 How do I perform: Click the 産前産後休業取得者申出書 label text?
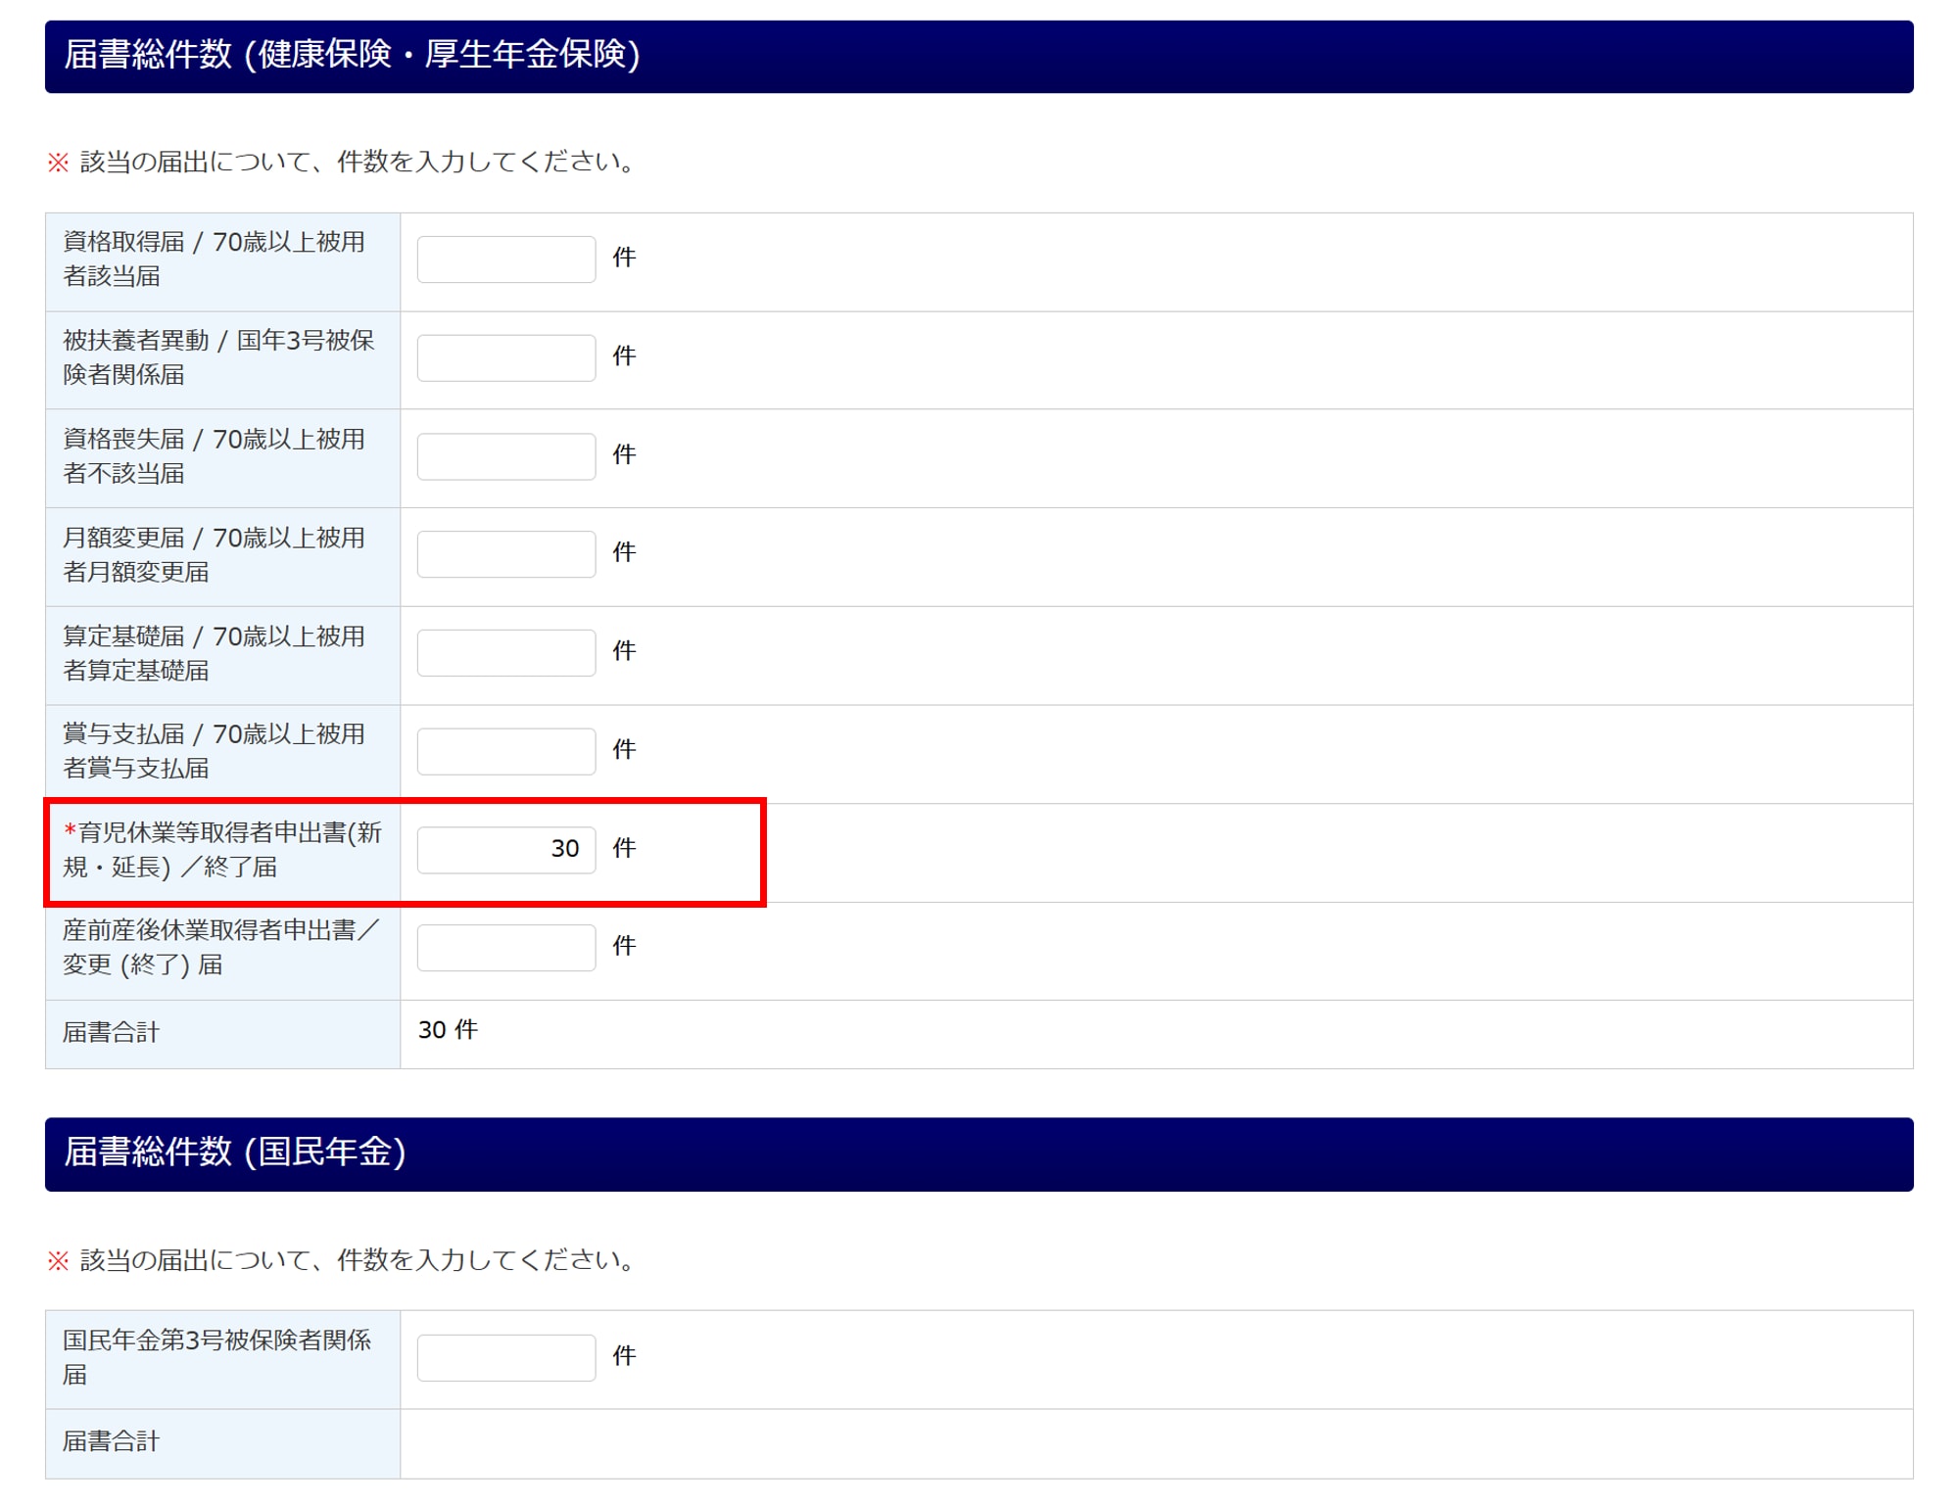tap(219, 947)
